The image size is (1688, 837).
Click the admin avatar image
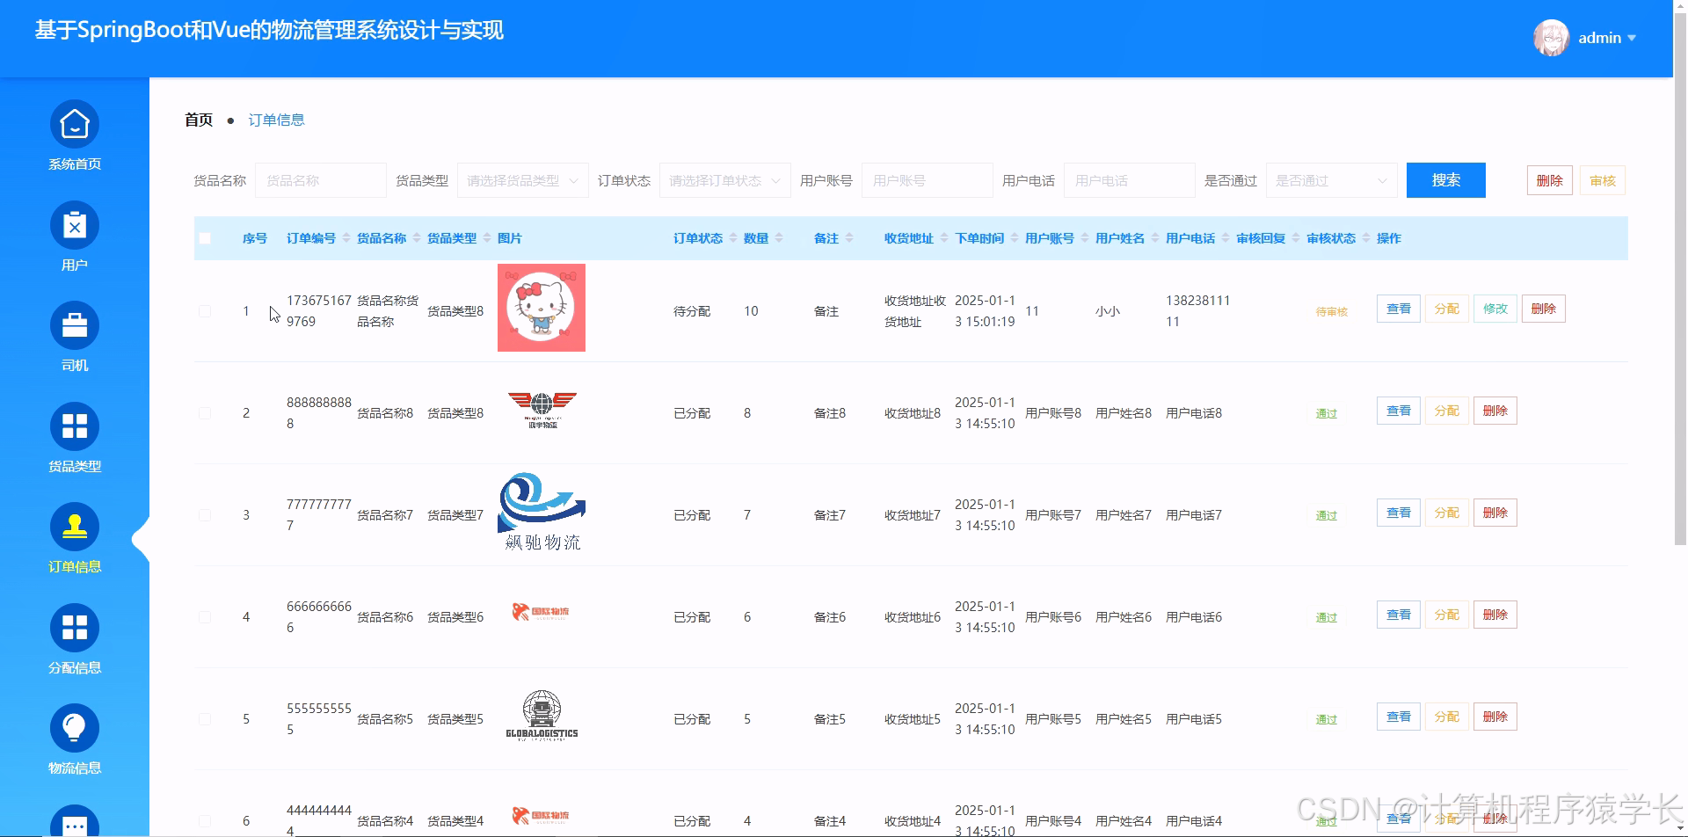coord(1550,38)
